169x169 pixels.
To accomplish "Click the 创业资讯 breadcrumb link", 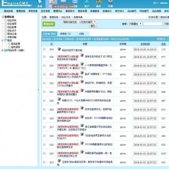I will point(66,17).
